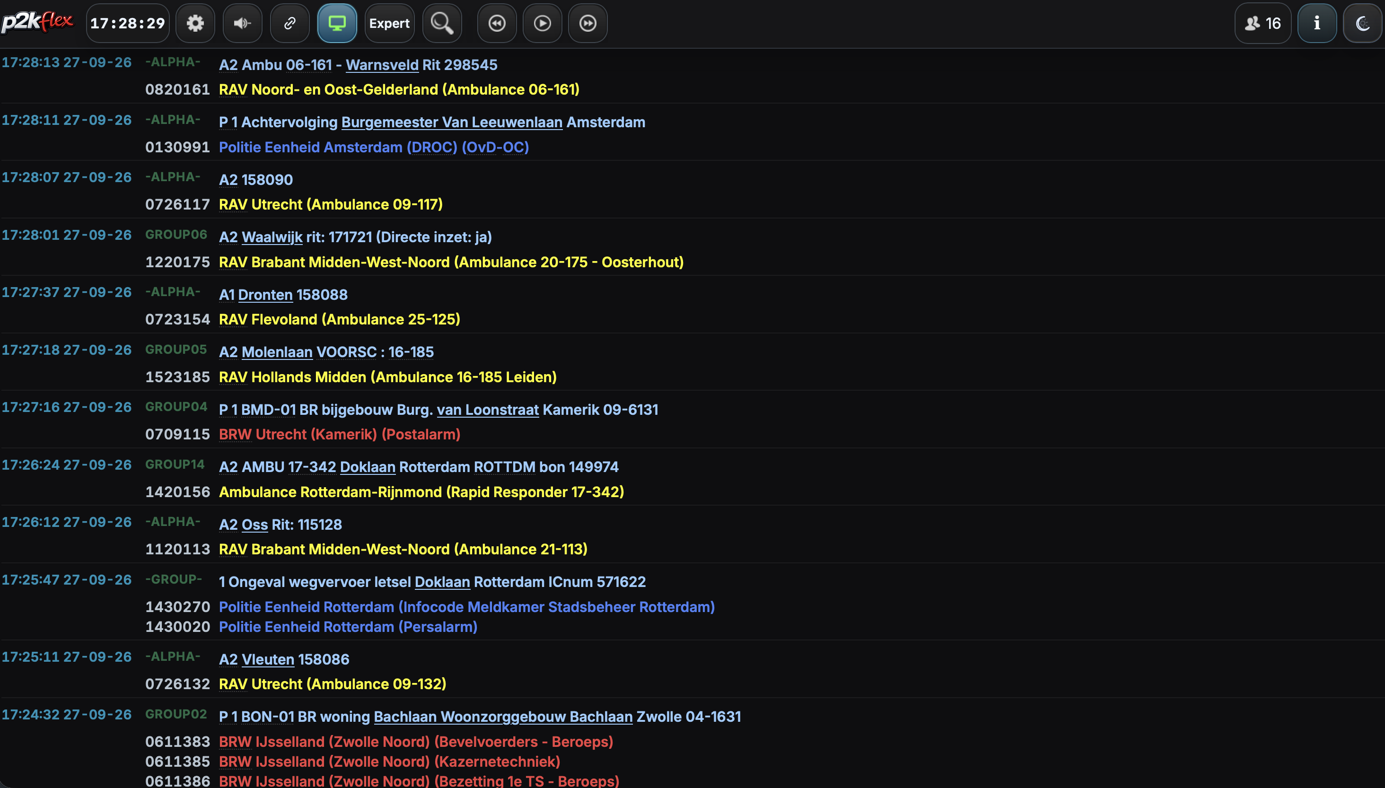
Task: Open the Waalwijk location link
Action: click(x=272, y=237)
